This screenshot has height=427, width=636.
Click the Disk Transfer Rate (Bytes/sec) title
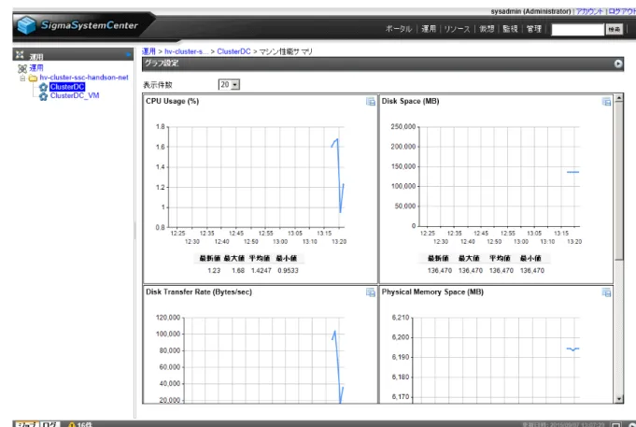199,292
